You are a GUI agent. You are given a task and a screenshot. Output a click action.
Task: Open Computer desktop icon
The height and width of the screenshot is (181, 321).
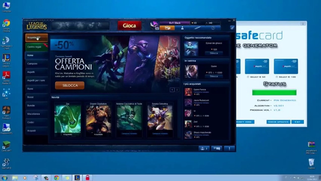click(x=6, y=7)
